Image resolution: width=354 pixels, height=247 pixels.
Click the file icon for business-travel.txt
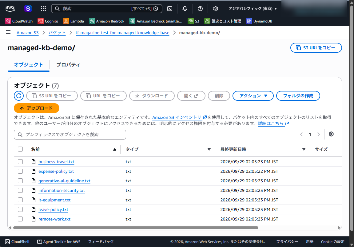click(34, 162)
